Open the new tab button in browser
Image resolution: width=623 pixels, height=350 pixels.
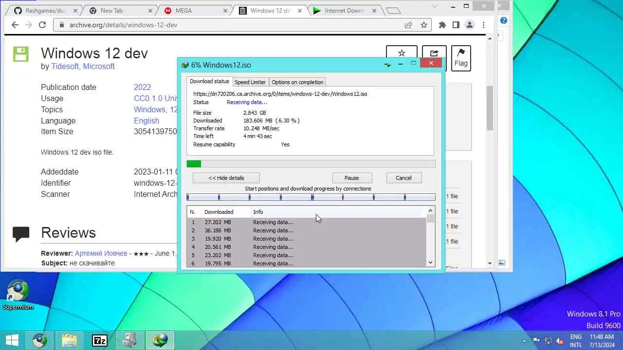tap(393, 11)
